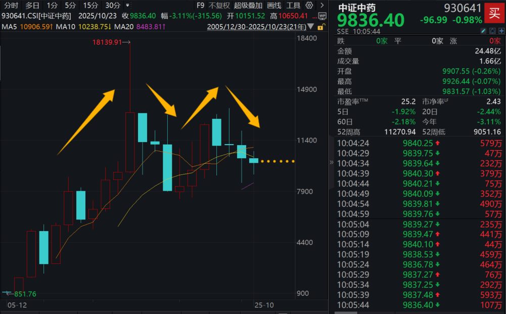
Task: Open 不复权 adjustment option
Action: click(219, 6)
